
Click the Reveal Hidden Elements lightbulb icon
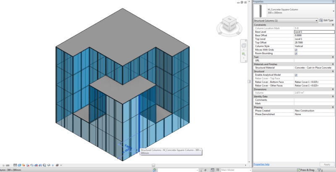[x=53, y=165]
